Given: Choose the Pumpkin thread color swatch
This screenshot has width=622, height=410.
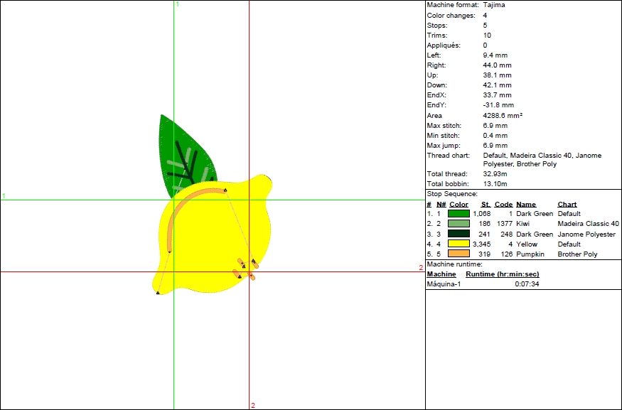Looking at the screenshot, I should pos(459,254).
